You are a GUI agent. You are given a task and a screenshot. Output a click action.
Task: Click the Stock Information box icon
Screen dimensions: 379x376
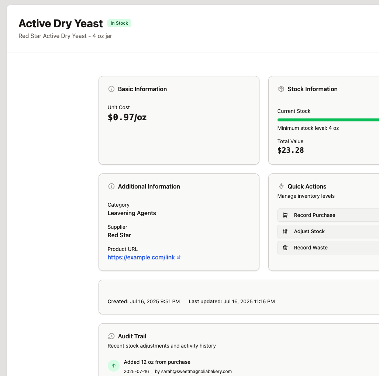(281, 89)
